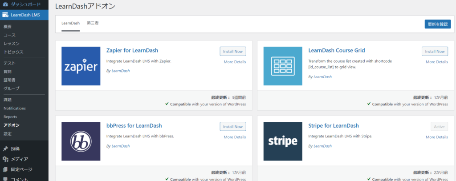Click the 更新を確認 button
Image resolution: width=456 pixels, height=181 pixels.
pyautogui.click(x=438, y=24)
